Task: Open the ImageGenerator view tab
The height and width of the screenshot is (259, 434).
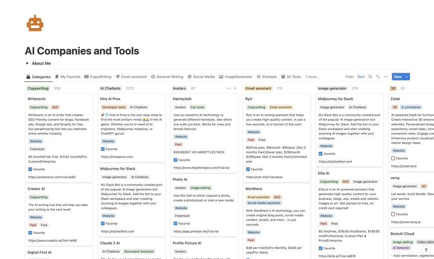Action: [235, 77]
